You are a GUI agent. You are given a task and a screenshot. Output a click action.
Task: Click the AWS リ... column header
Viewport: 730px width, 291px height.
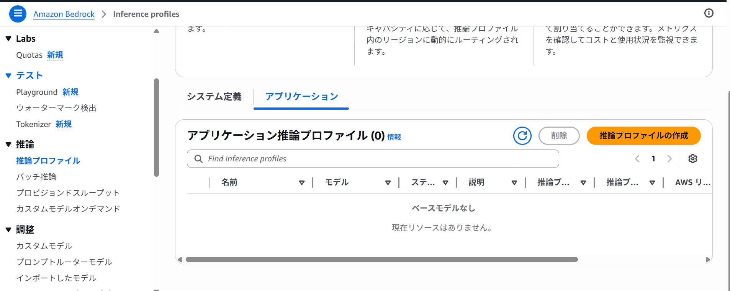692,182
